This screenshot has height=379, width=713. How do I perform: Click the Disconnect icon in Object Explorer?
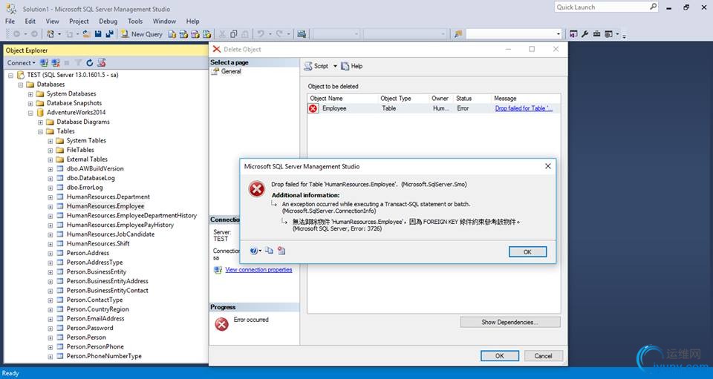[56, 62]
